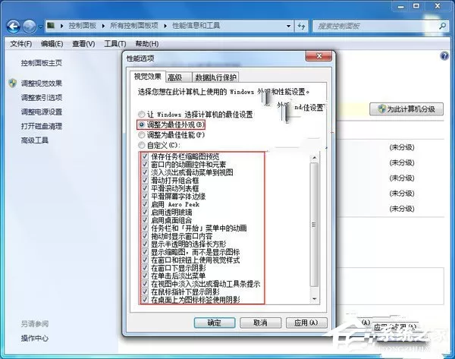Click the back navigation arrow button

(14, 27)
